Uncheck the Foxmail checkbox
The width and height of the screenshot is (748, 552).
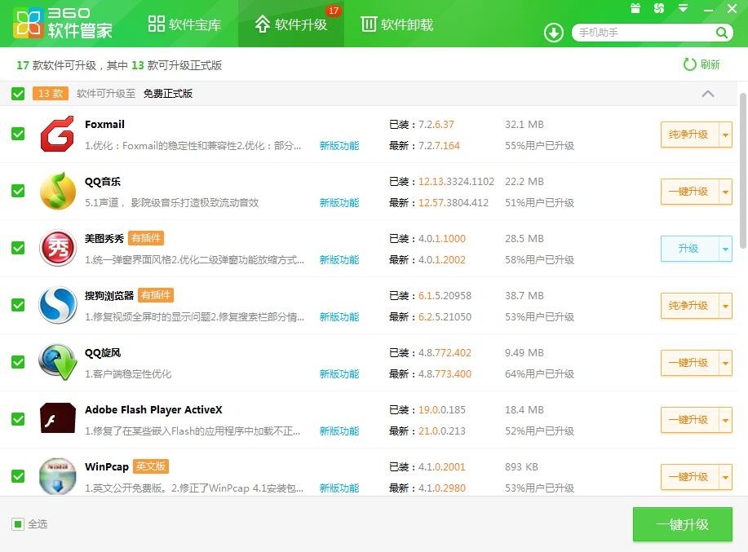click(x=18, y=134)
